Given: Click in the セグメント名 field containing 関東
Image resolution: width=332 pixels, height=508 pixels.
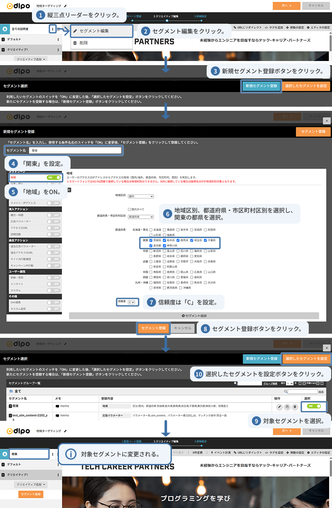Looking at the screenshot, I should click(76, 151).
